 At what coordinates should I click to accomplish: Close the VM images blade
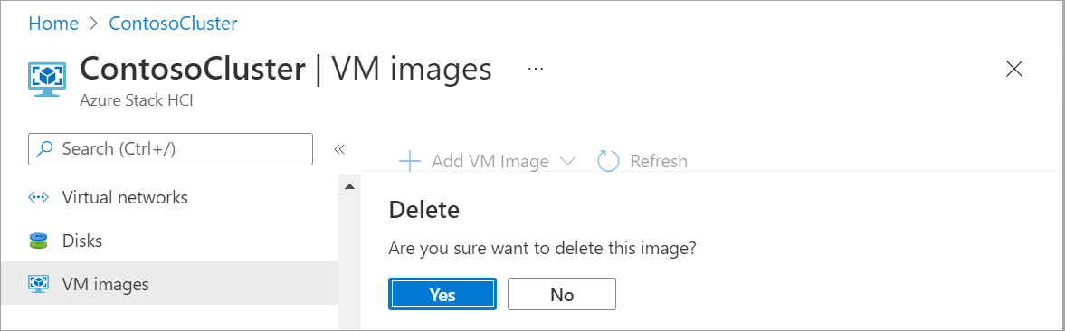point(1013,69)
